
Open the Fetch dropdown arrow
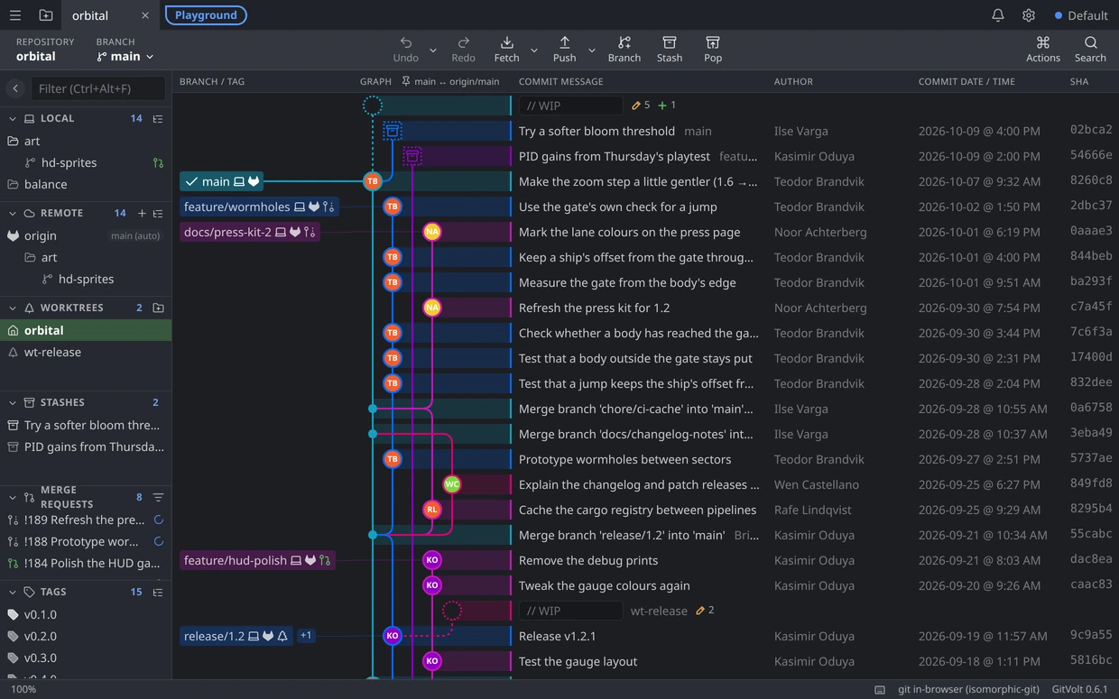[534, 50]
